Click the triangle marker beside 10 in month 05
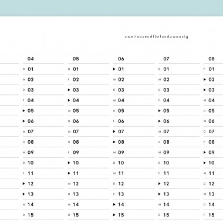 point(69,163)
